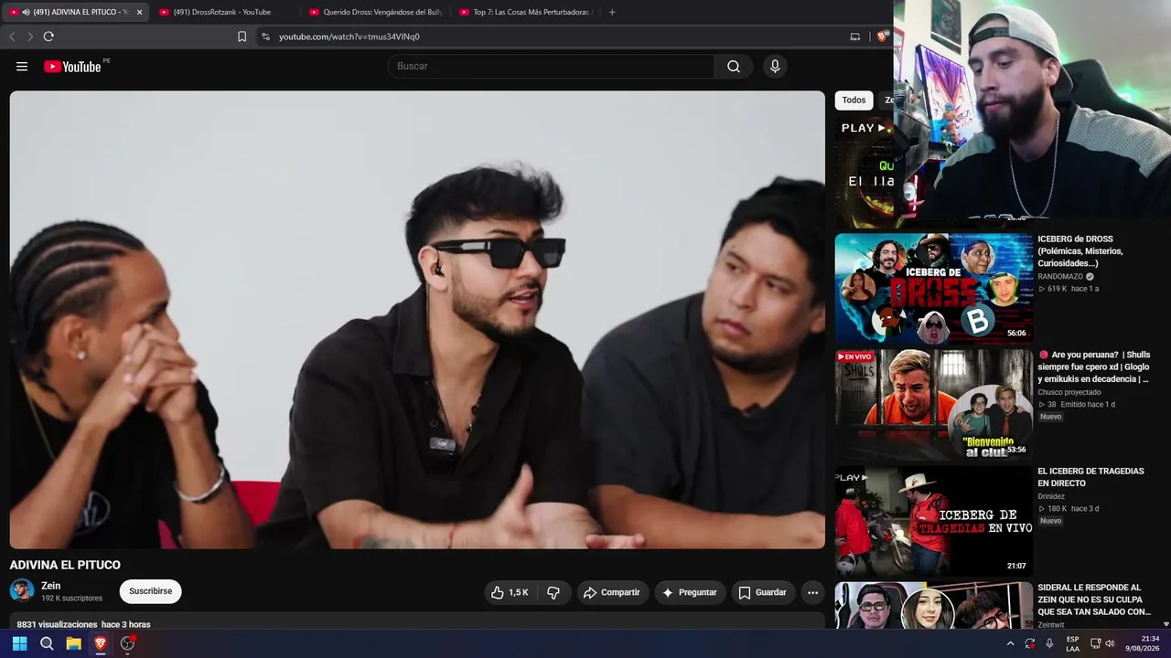Reload the page in the browser

48,37
